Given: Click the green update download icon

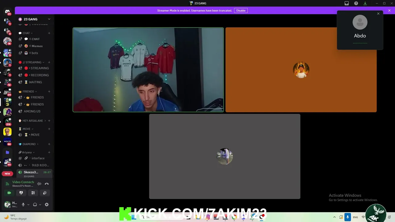Looking at the screenshot, I should [x=365, y=3].
